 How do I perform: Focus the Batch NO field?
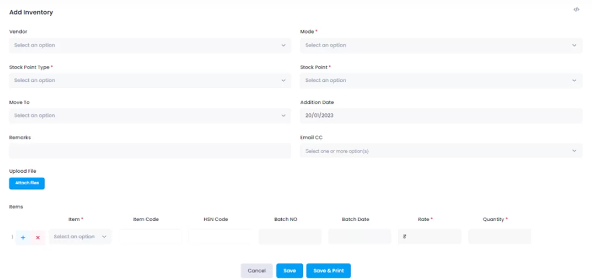point(290,237)
